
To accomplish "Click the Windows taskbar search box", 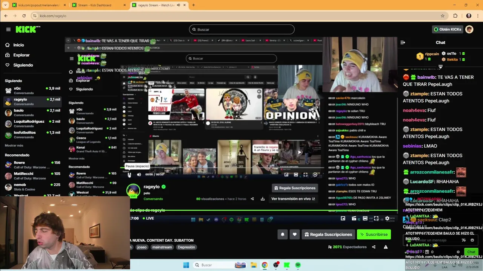I will click(220, 265).
